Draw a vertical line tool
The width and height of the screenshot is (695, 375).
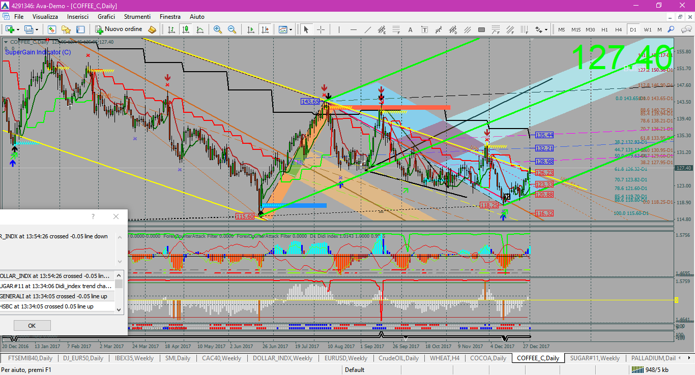pos(339,29)
